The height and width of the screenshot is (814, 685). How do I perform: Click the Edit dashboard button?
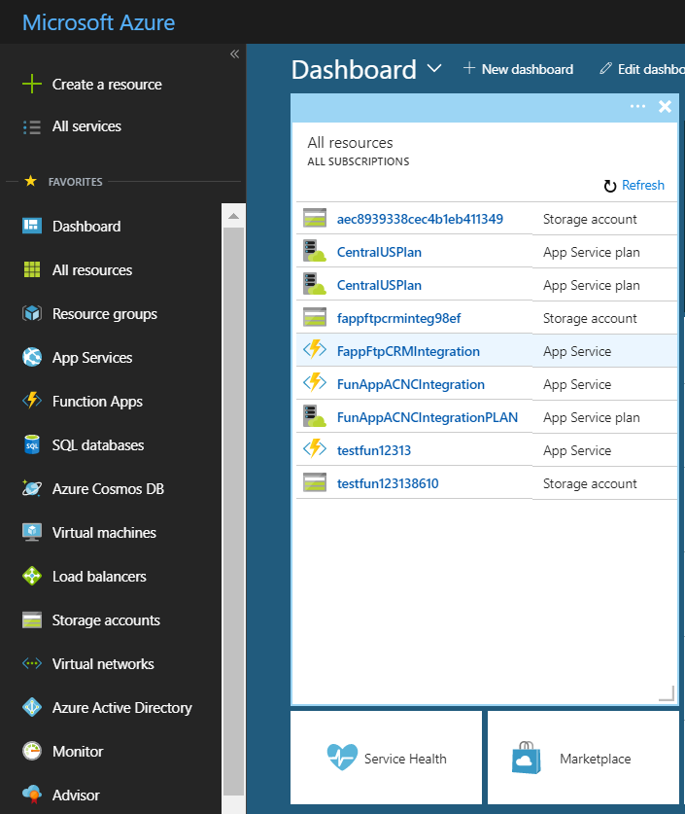(642, 69)
